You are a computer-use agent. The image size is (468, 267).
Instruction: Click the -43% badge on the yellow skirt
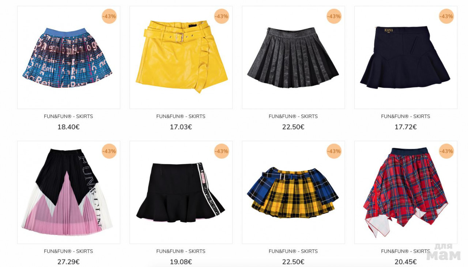click(x=222, y=16)
